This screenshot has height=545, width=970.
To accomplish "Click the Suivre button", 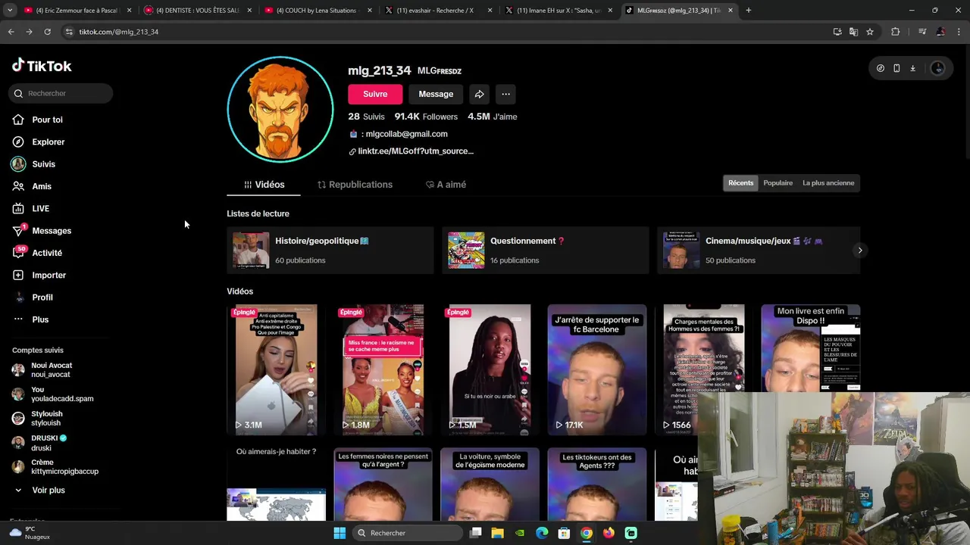I will coord(375,94).
